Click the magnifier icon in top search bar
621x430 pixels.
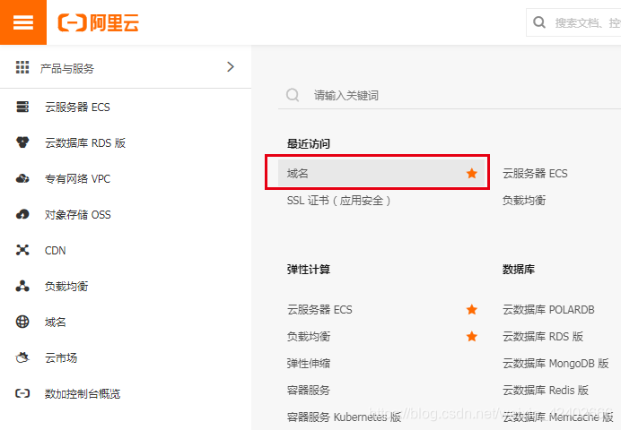tap(539, 22)
